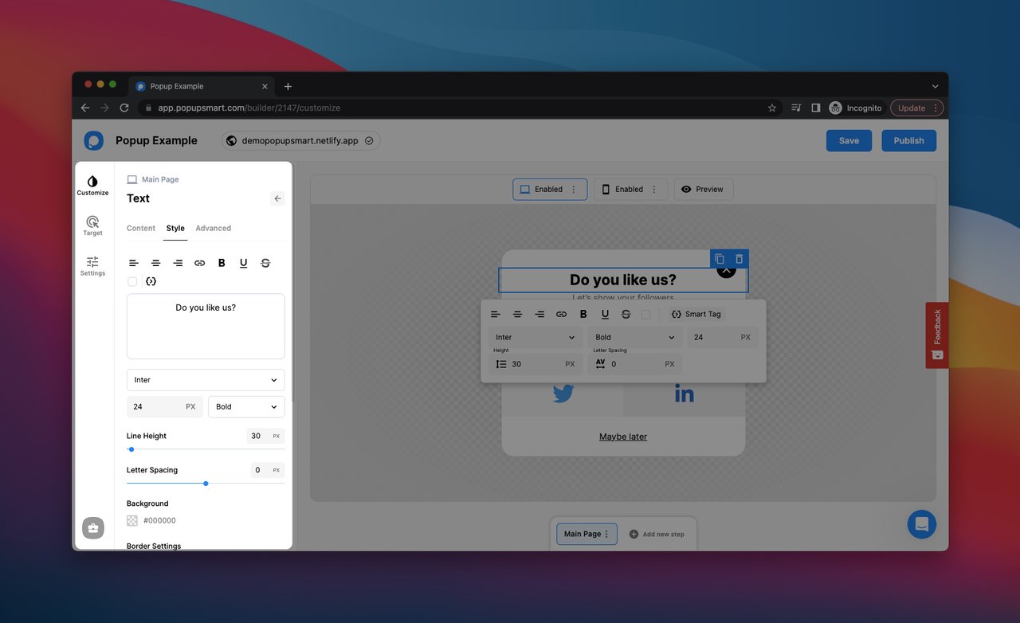Image resolution: width=1020 pixels, height=623 pixels.
Task: Open the Inter font family dropdown
Action: 205,380
